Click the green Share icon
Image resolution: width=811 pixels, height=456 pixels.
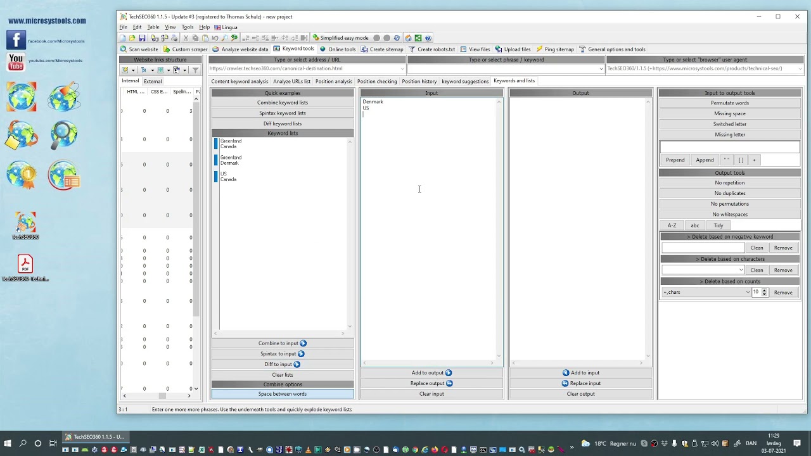pos(418,38)
